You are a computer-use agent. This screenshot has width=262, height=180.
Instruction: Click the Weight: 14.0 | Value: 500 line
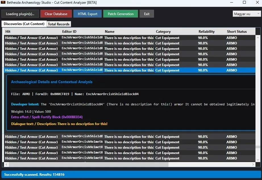click(31, 112)
